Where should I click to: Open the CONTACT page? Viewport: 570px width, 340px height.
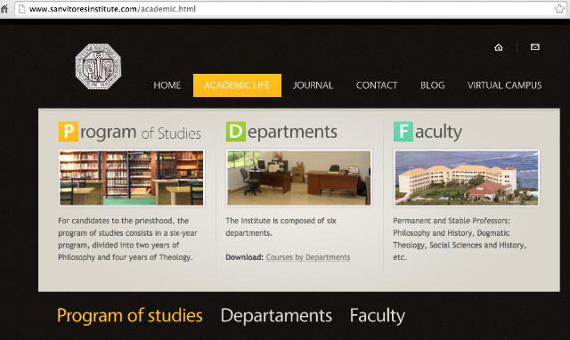(377, 85)
